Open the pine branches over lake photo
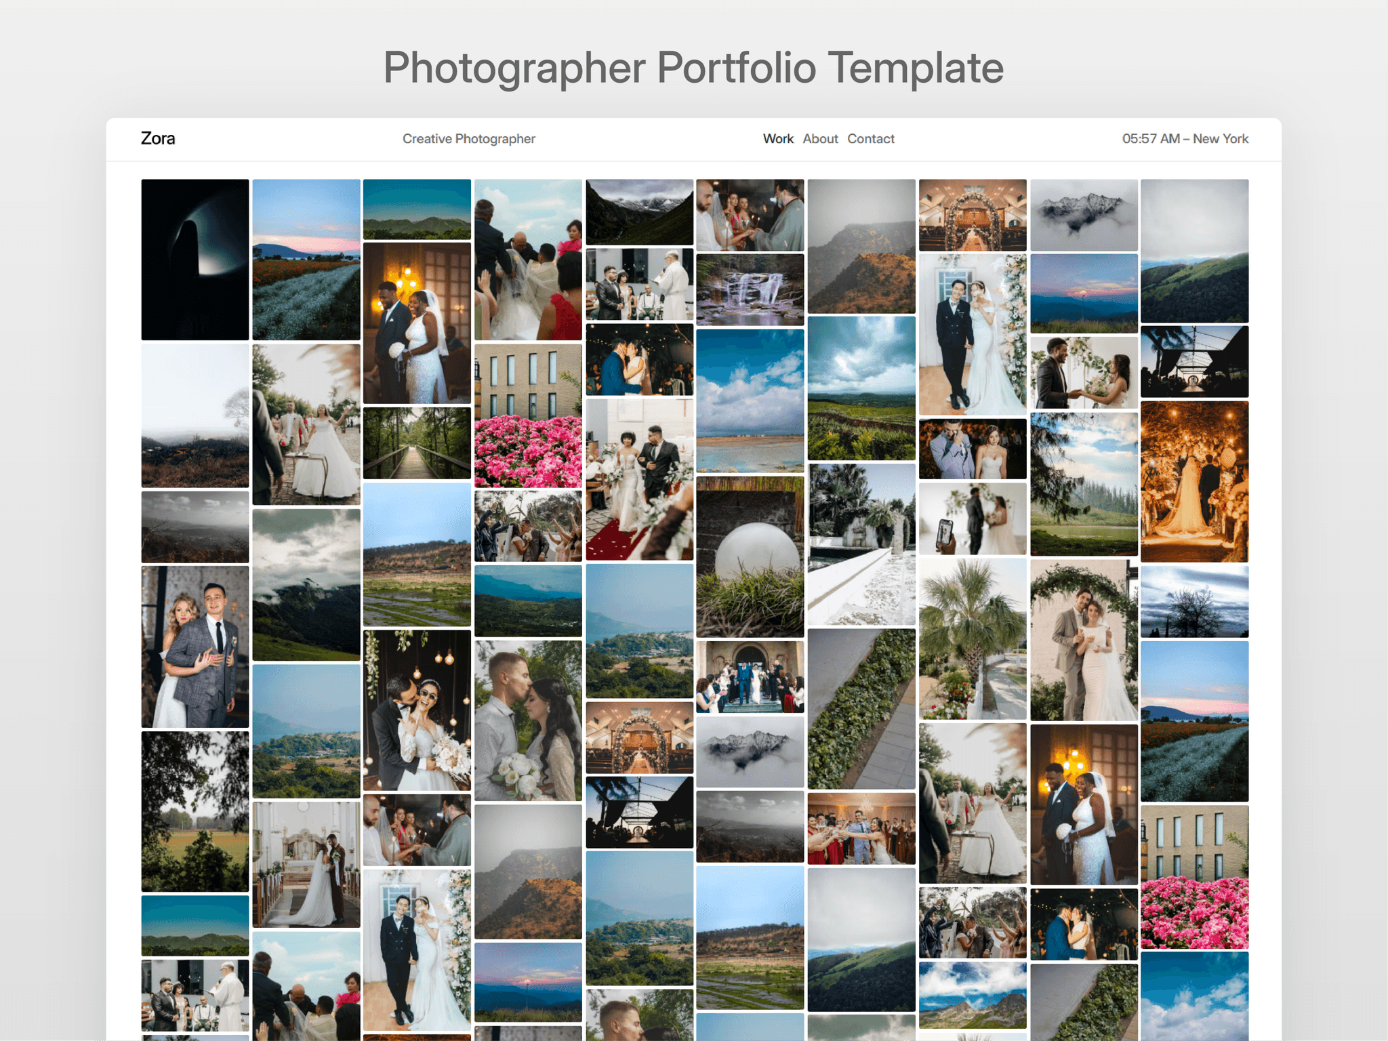 [x=1084, y=485]
